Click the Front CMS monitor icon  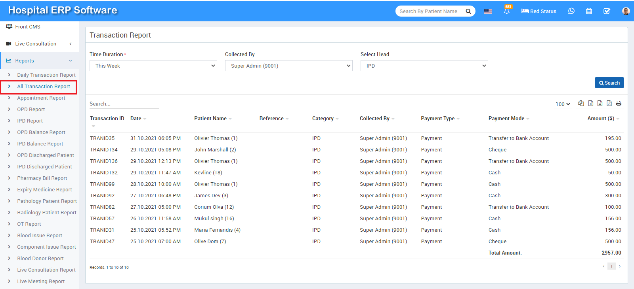pos(9,26)
